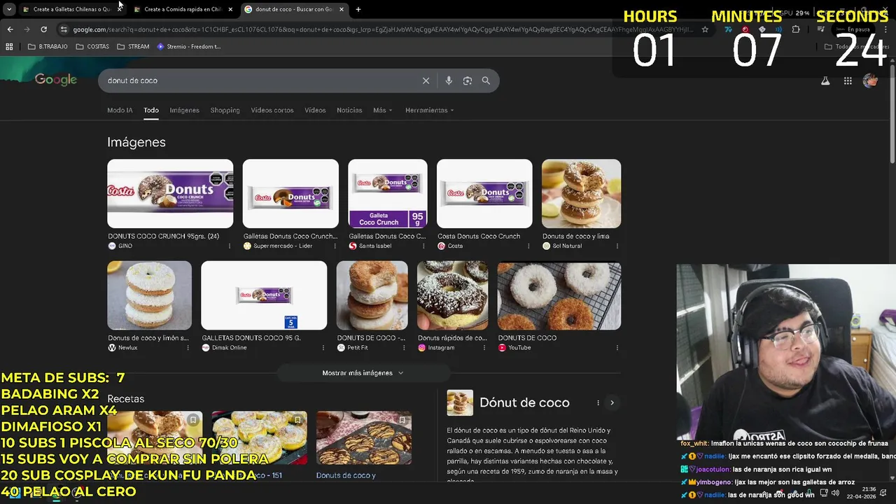
Task: Open the Chrome apps grid in bookmarks bar
Action: click(x=9, y=46)
